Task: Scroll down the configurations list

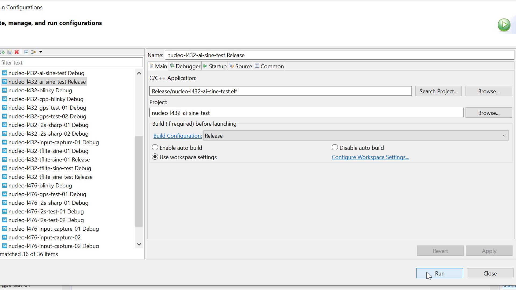Action: click(x=139, y=245)
